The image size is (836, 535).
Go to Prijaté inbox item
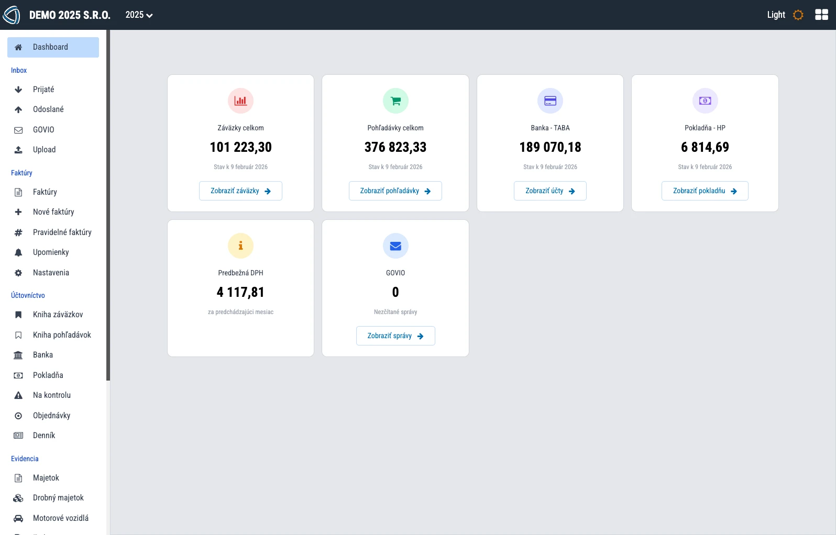pos(43,90)
